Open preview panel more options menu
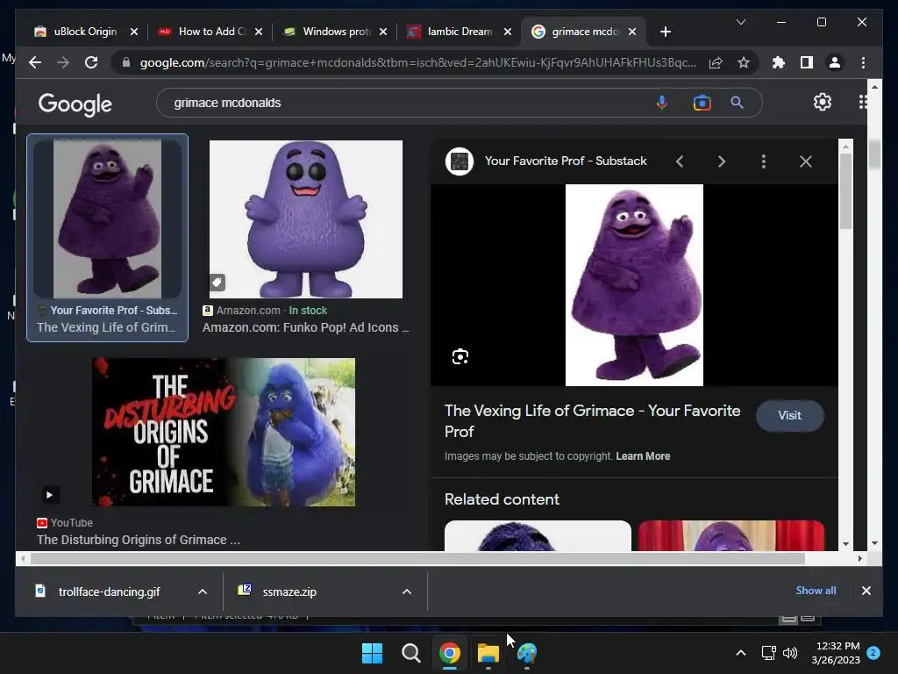This screenshot has width=898, height=674. pyautogui.click(x=764, y=161)
